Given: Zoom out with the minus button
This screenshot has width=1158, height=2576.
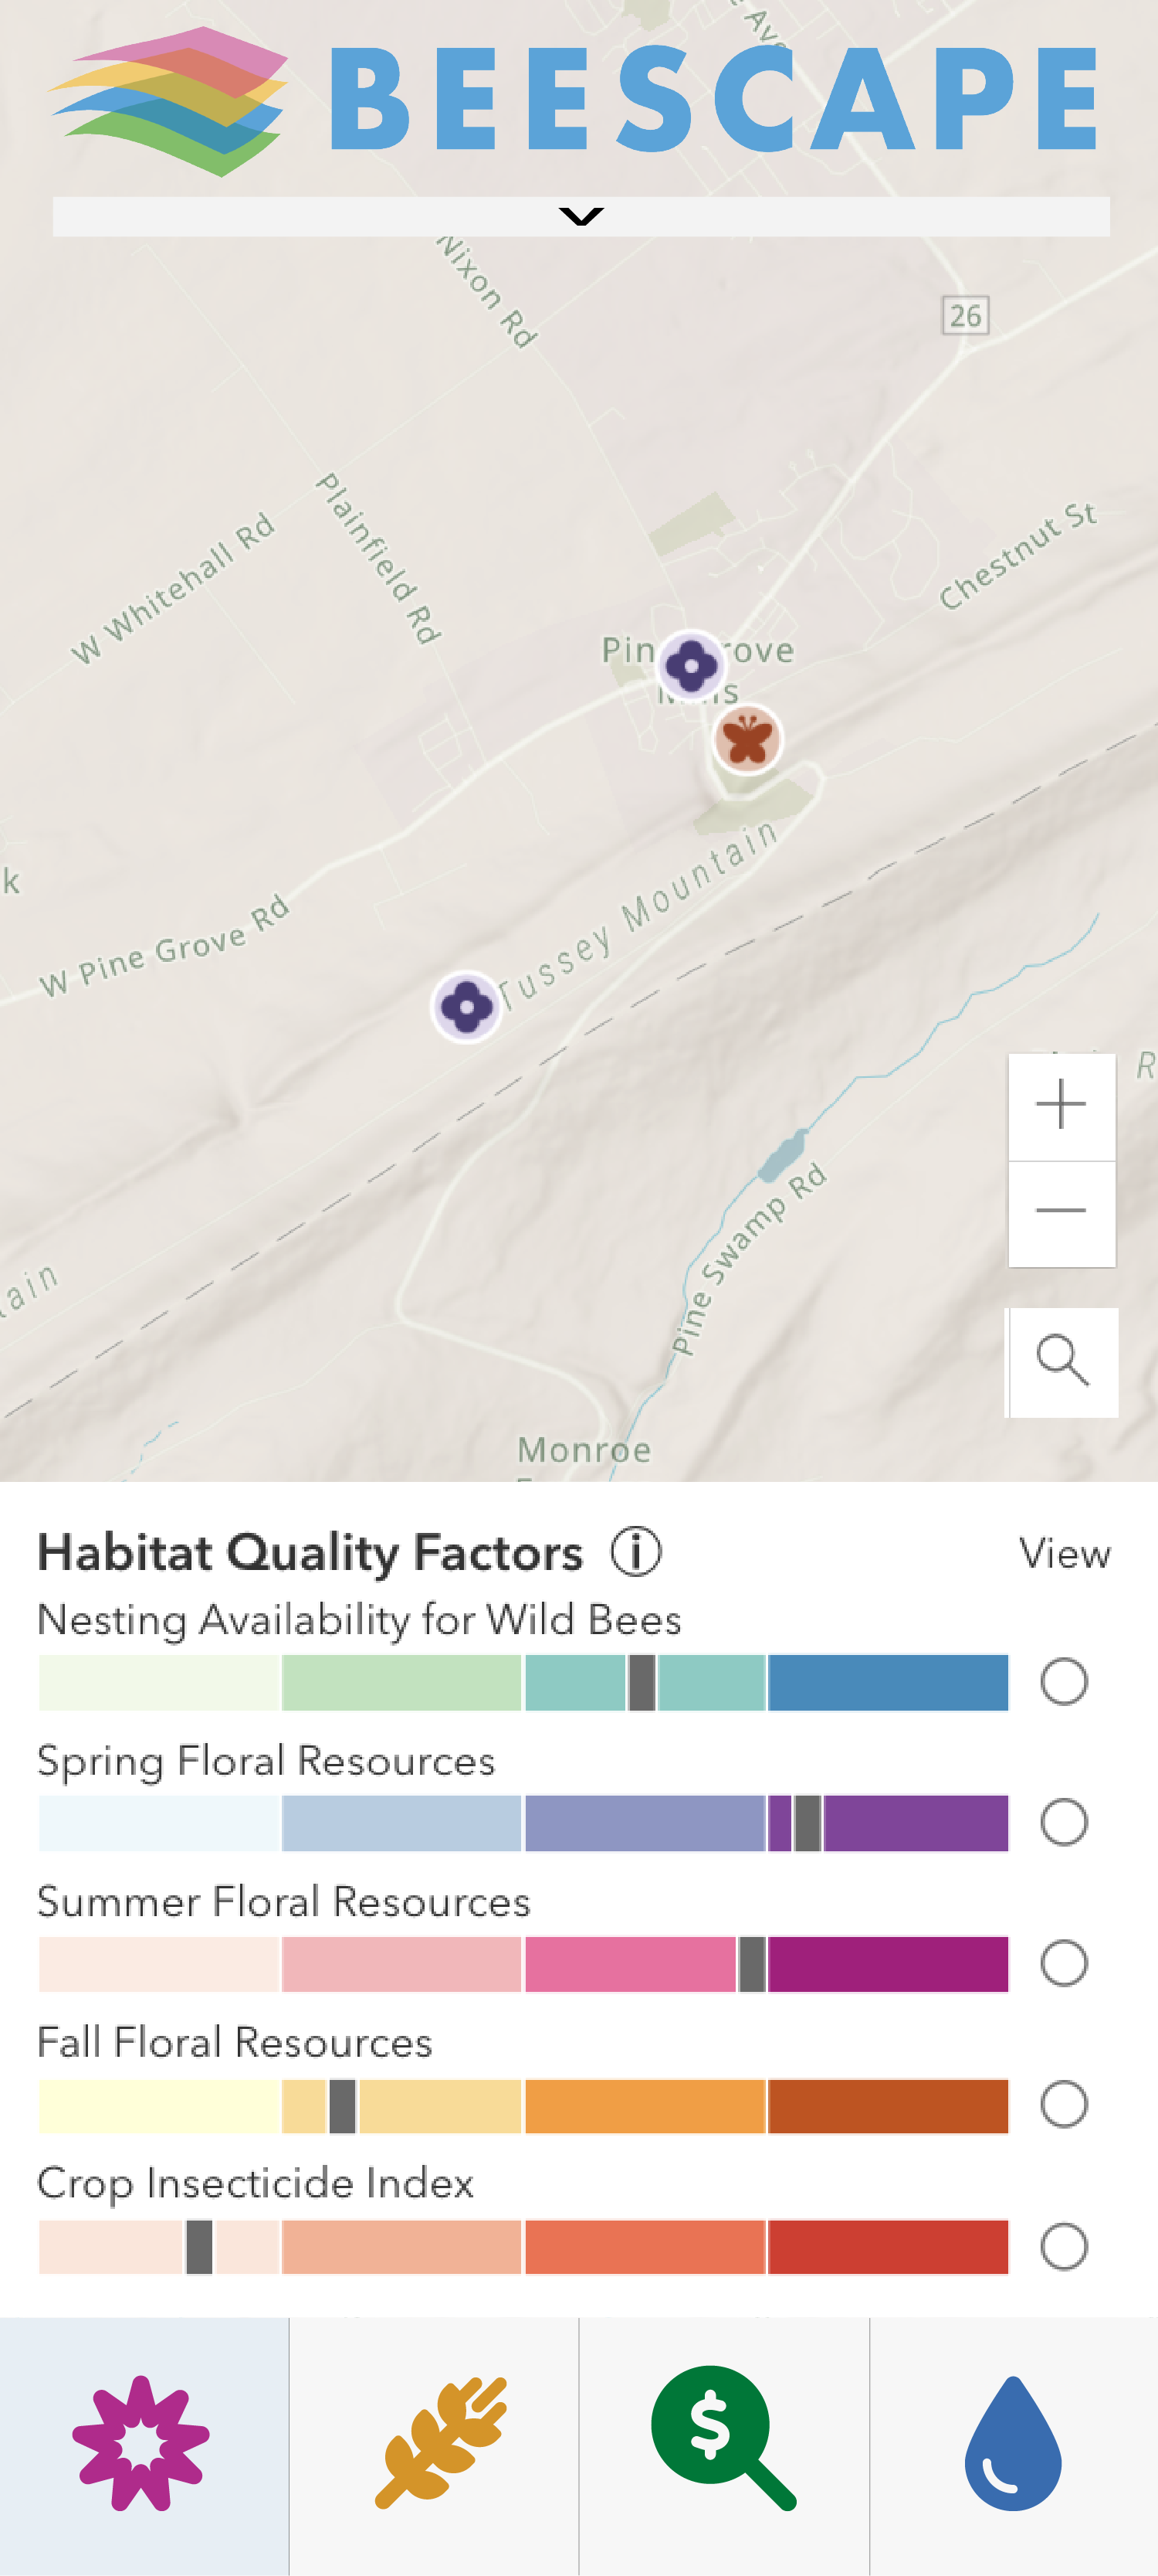Looking at the screenshot, I should point(1061,1213).
